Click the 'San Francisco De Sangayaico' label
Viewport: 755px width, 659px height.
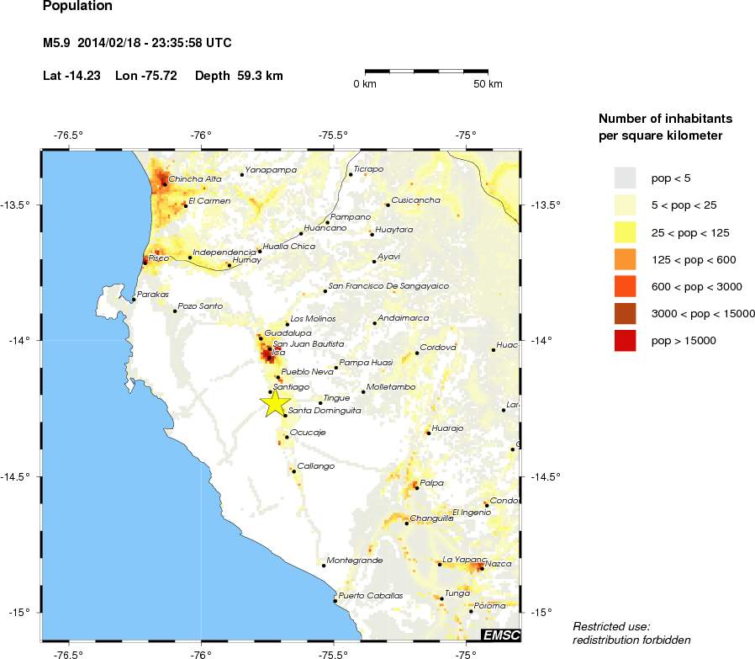pyautogui.click(x=388, y=287)
